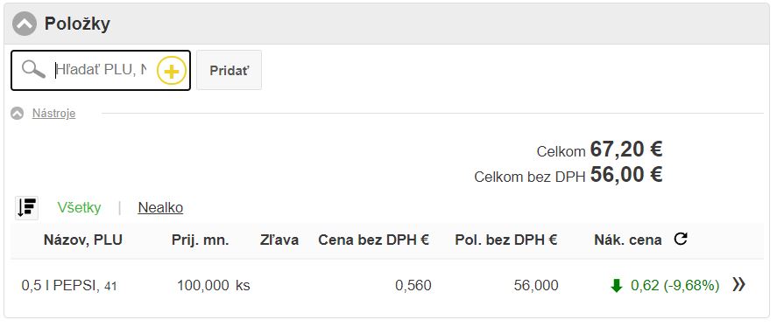Click the Cena bez DPH € header

pyautogui.click(x=374, y=240)
